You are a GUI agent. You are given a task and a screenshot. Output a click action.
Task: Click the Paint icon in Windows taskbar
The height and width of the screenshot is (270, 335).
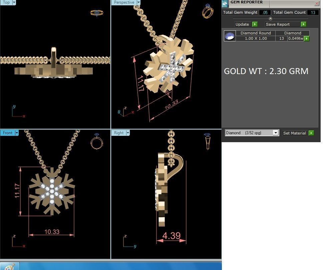point(9,267)
